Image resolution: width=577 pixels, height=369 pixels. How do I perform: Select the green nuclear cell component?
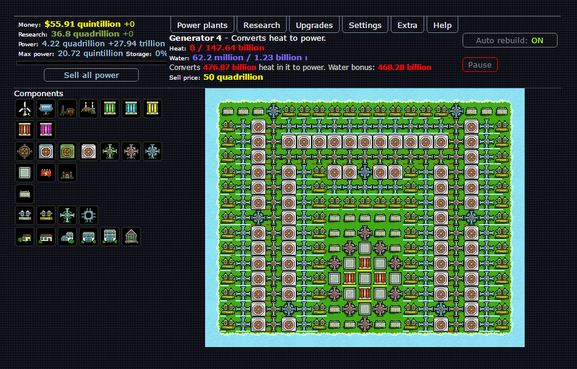[110, 108]
